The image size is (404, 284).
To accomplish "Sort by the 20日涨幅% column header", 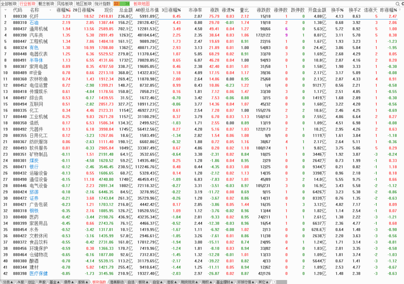I will coord(83,10).
